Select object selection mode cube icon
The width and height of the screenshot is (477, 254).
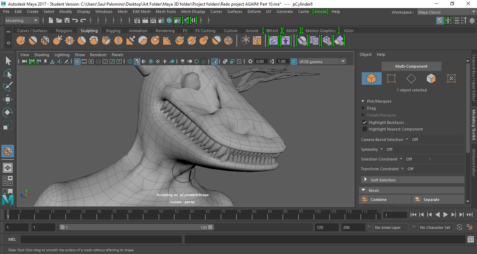(372, 79)
